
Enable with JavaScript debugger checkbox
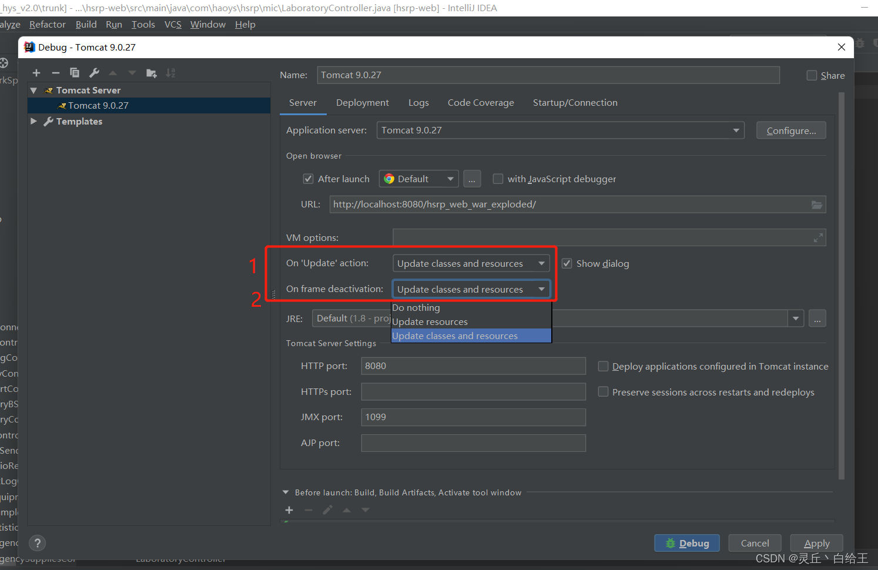pyautogui.click(x=498, y=179)
